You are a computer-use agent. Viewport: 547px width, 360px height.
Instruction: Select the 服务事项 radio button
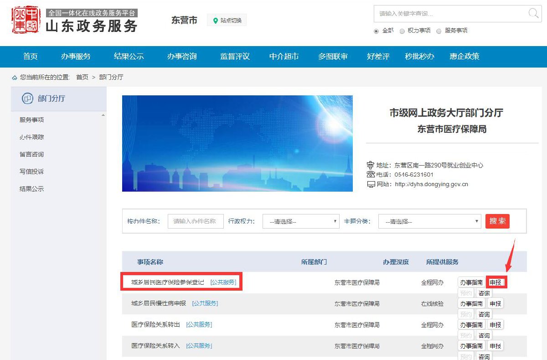point(439,31)
